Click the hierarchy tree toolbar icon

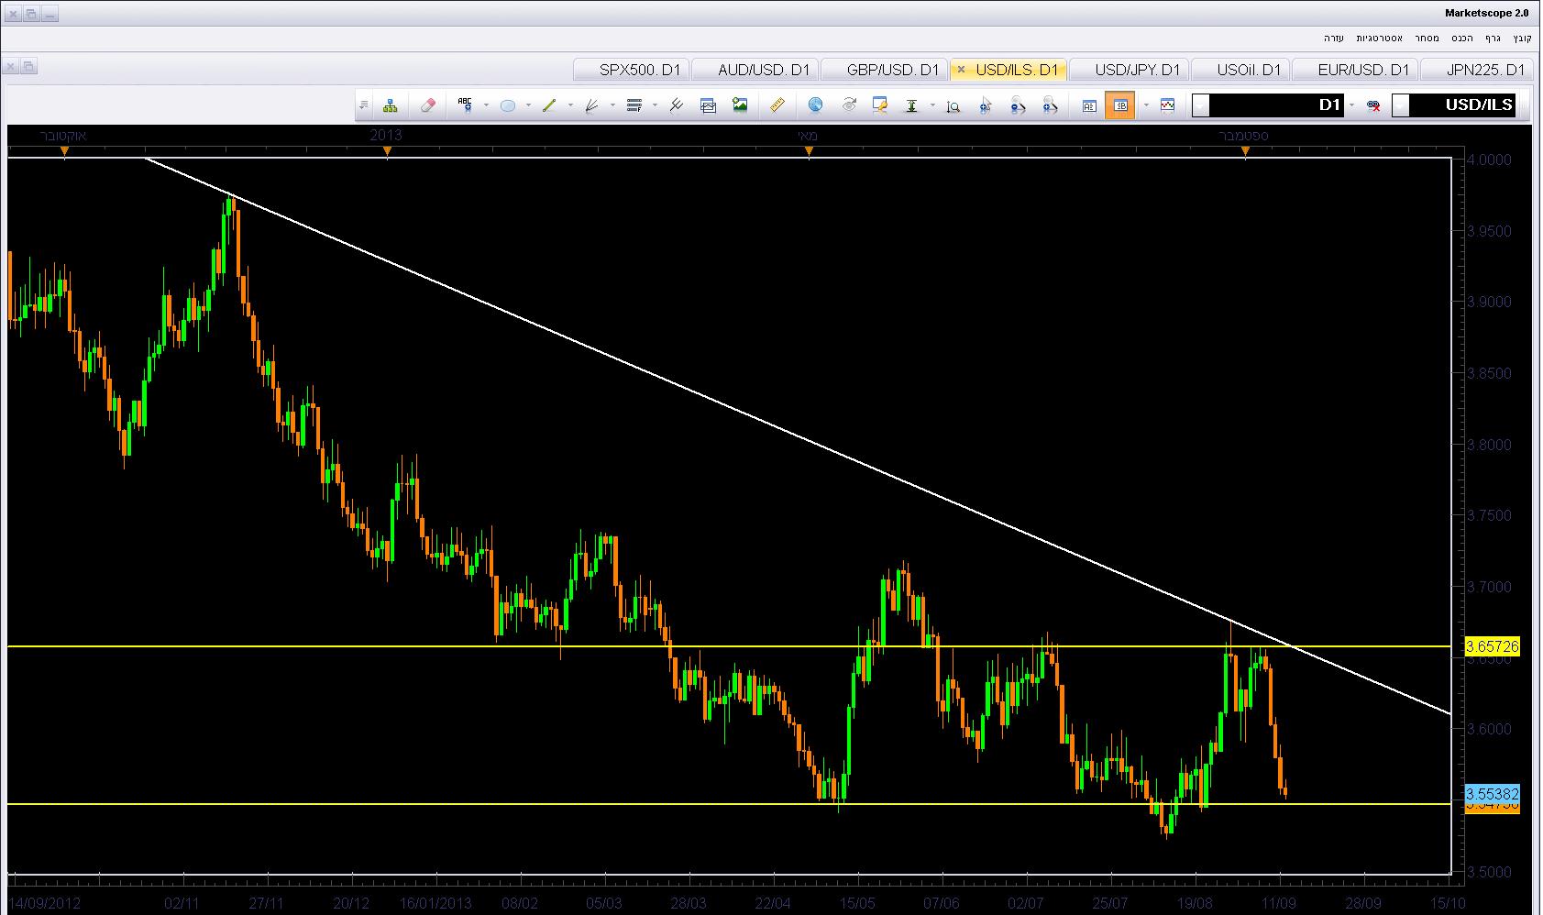click(x=391, y=105)
